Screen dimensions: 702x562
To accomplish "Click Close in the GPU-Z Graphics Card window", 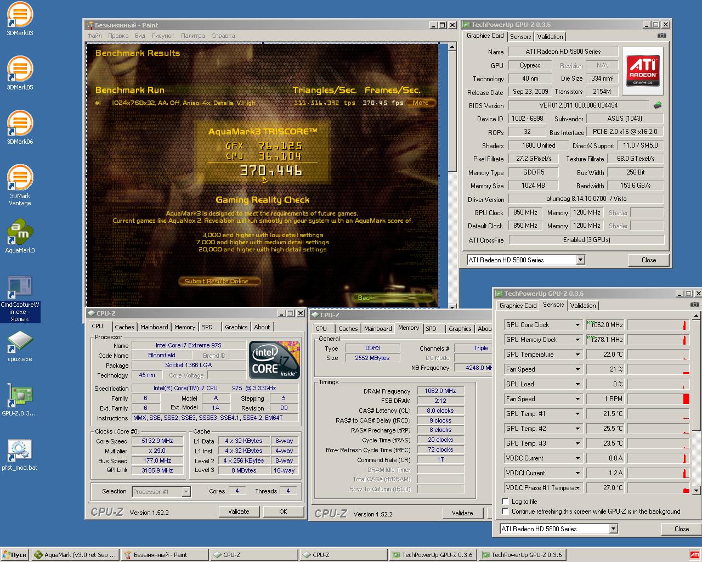I will (649, 260).
